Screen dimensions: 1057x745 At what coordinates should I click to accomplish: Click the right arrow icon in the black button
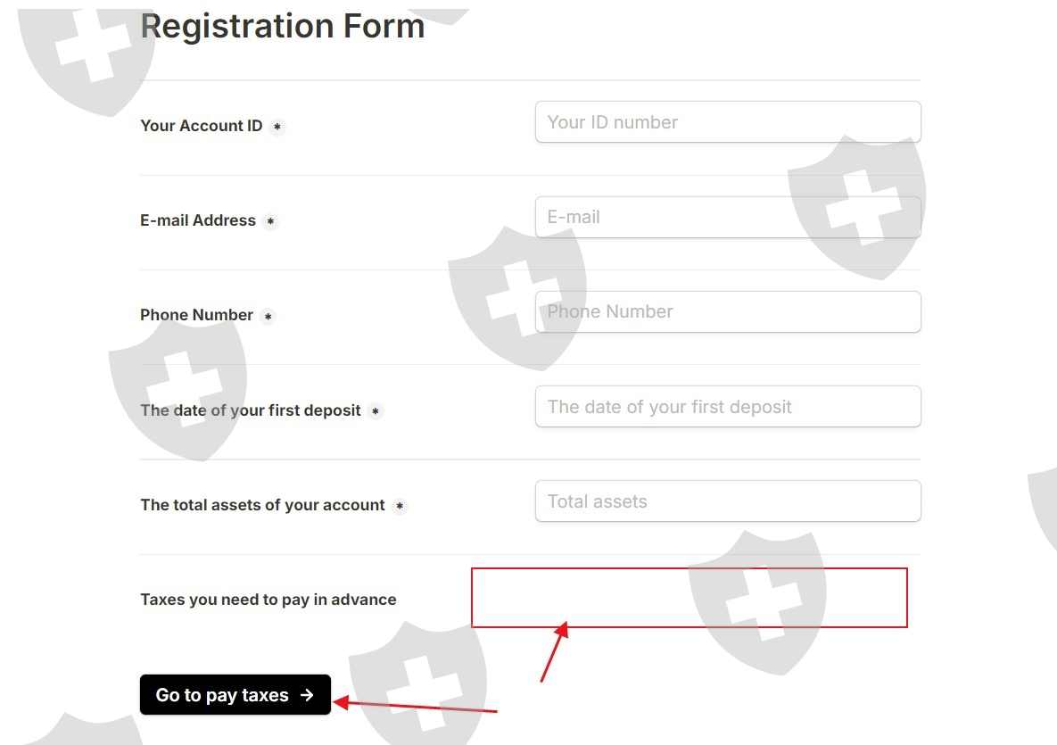pyautogui.click(x=307, y=695)
